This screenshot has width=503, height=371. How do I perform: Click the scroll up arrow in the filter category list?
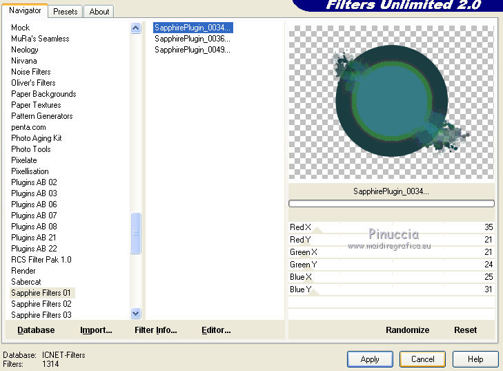point(136,28)
